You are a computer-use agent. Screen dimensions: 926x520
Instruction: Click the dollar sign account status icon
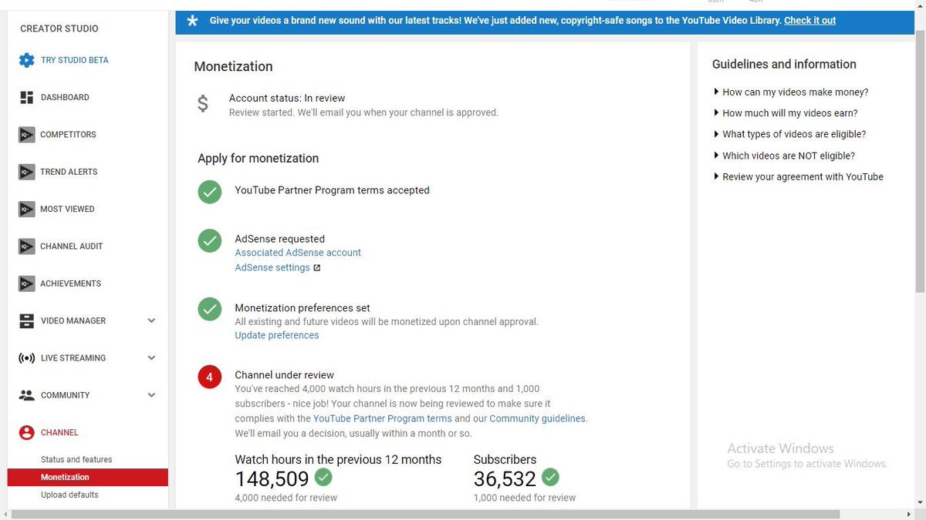click(203, 103)
